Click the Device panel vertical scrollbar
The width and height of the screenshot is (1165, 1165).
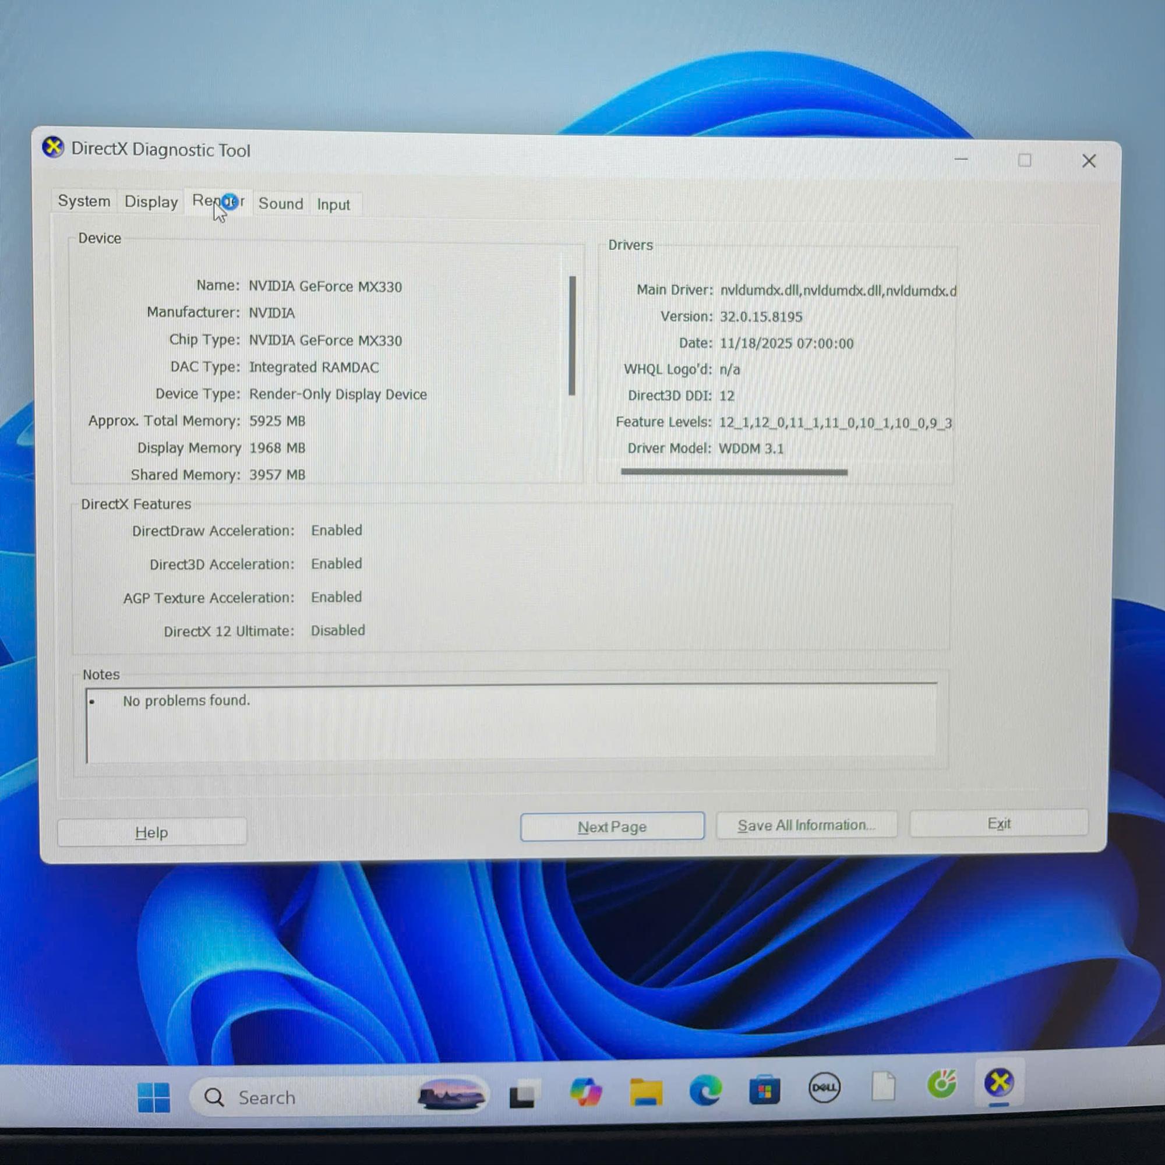point(572,336)
